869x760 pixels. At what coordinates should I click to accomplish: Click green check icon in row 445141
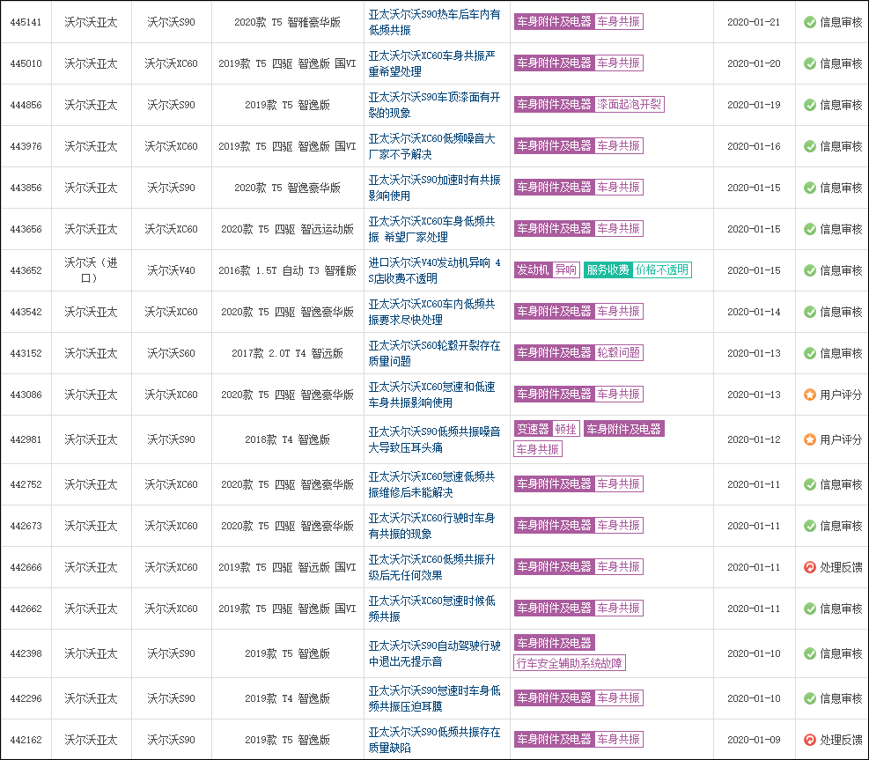pyautogui.click(x=810, y=22)
